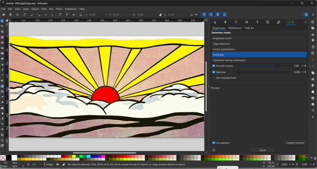Viewport: 317px width, 169px height.
Task: Open the Transform dialog tab
Action: (279, 22)
